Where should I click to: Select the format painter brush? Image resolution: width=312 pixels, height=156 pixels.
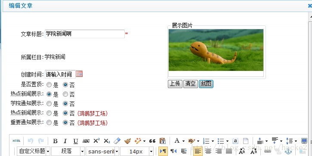pos(127,141)
